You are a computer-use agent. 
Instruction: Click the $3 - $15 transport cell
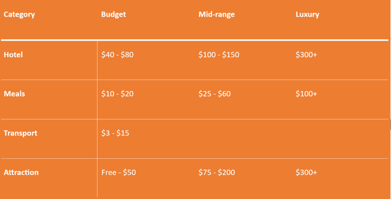tap(115, 133)
